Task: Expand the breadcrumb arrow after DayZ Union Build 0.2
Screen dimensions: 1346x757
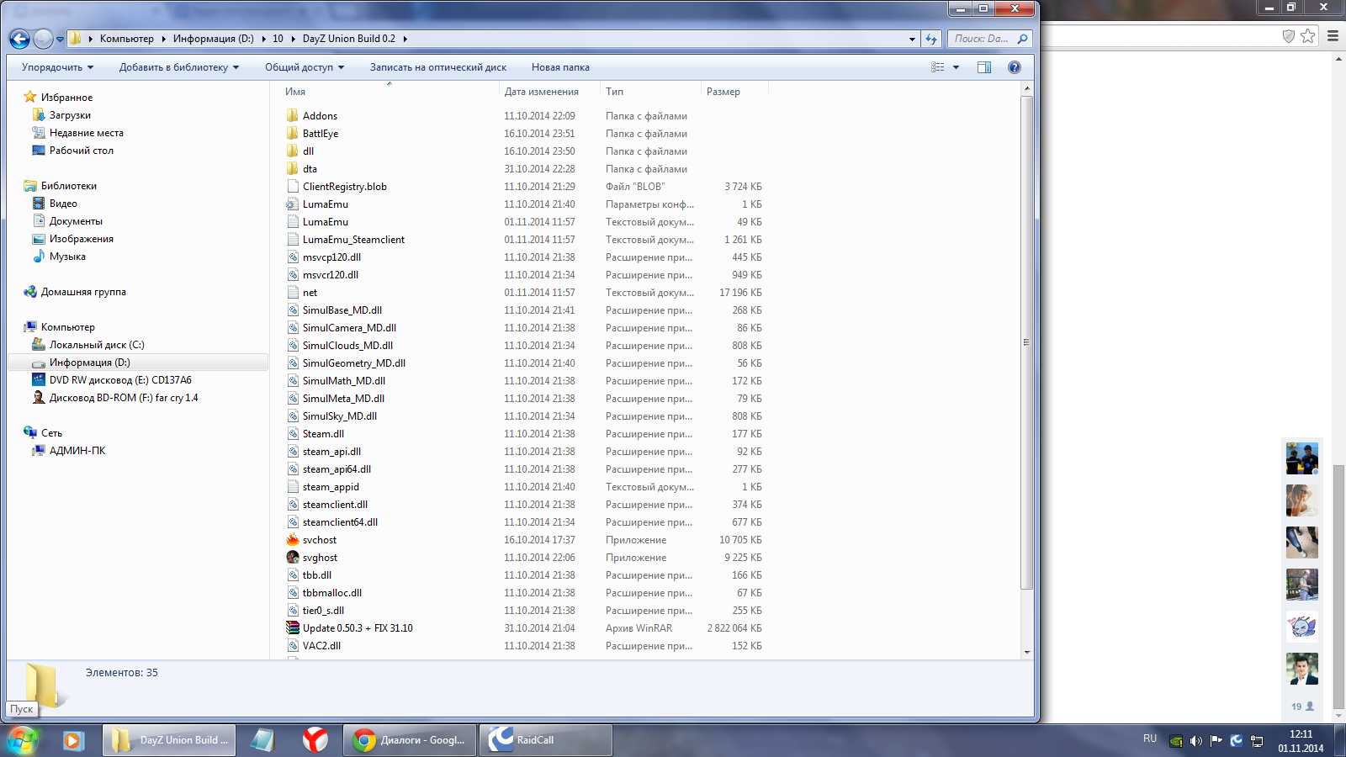Action: tap(405, 39)
